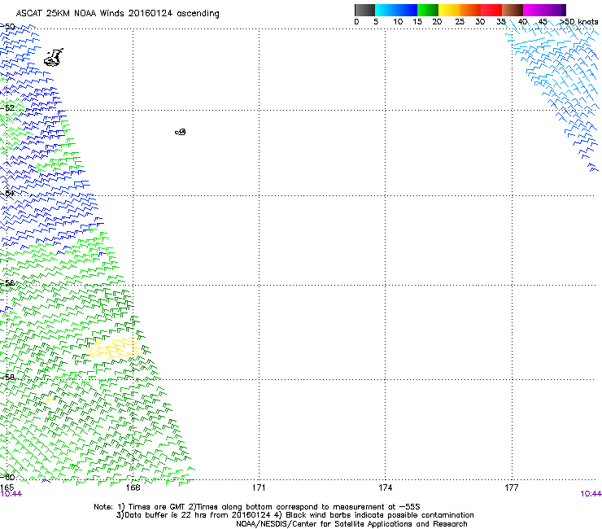This screenshot has height=529, width=602.
Task: Click the gray 0-5 knots color segment
Action: pos(364,10)
